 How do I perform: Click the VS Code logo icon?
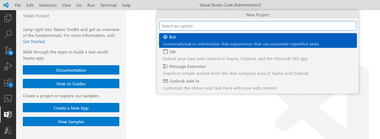click(6, 5)
